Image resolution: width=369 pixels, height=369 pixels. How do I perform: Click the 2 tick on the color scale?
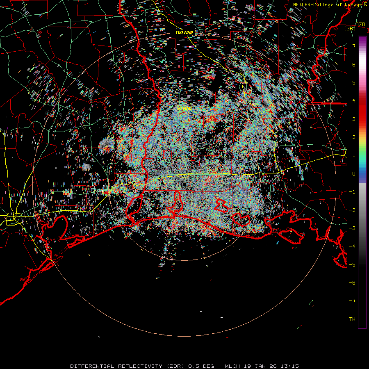tap(354, 137)
